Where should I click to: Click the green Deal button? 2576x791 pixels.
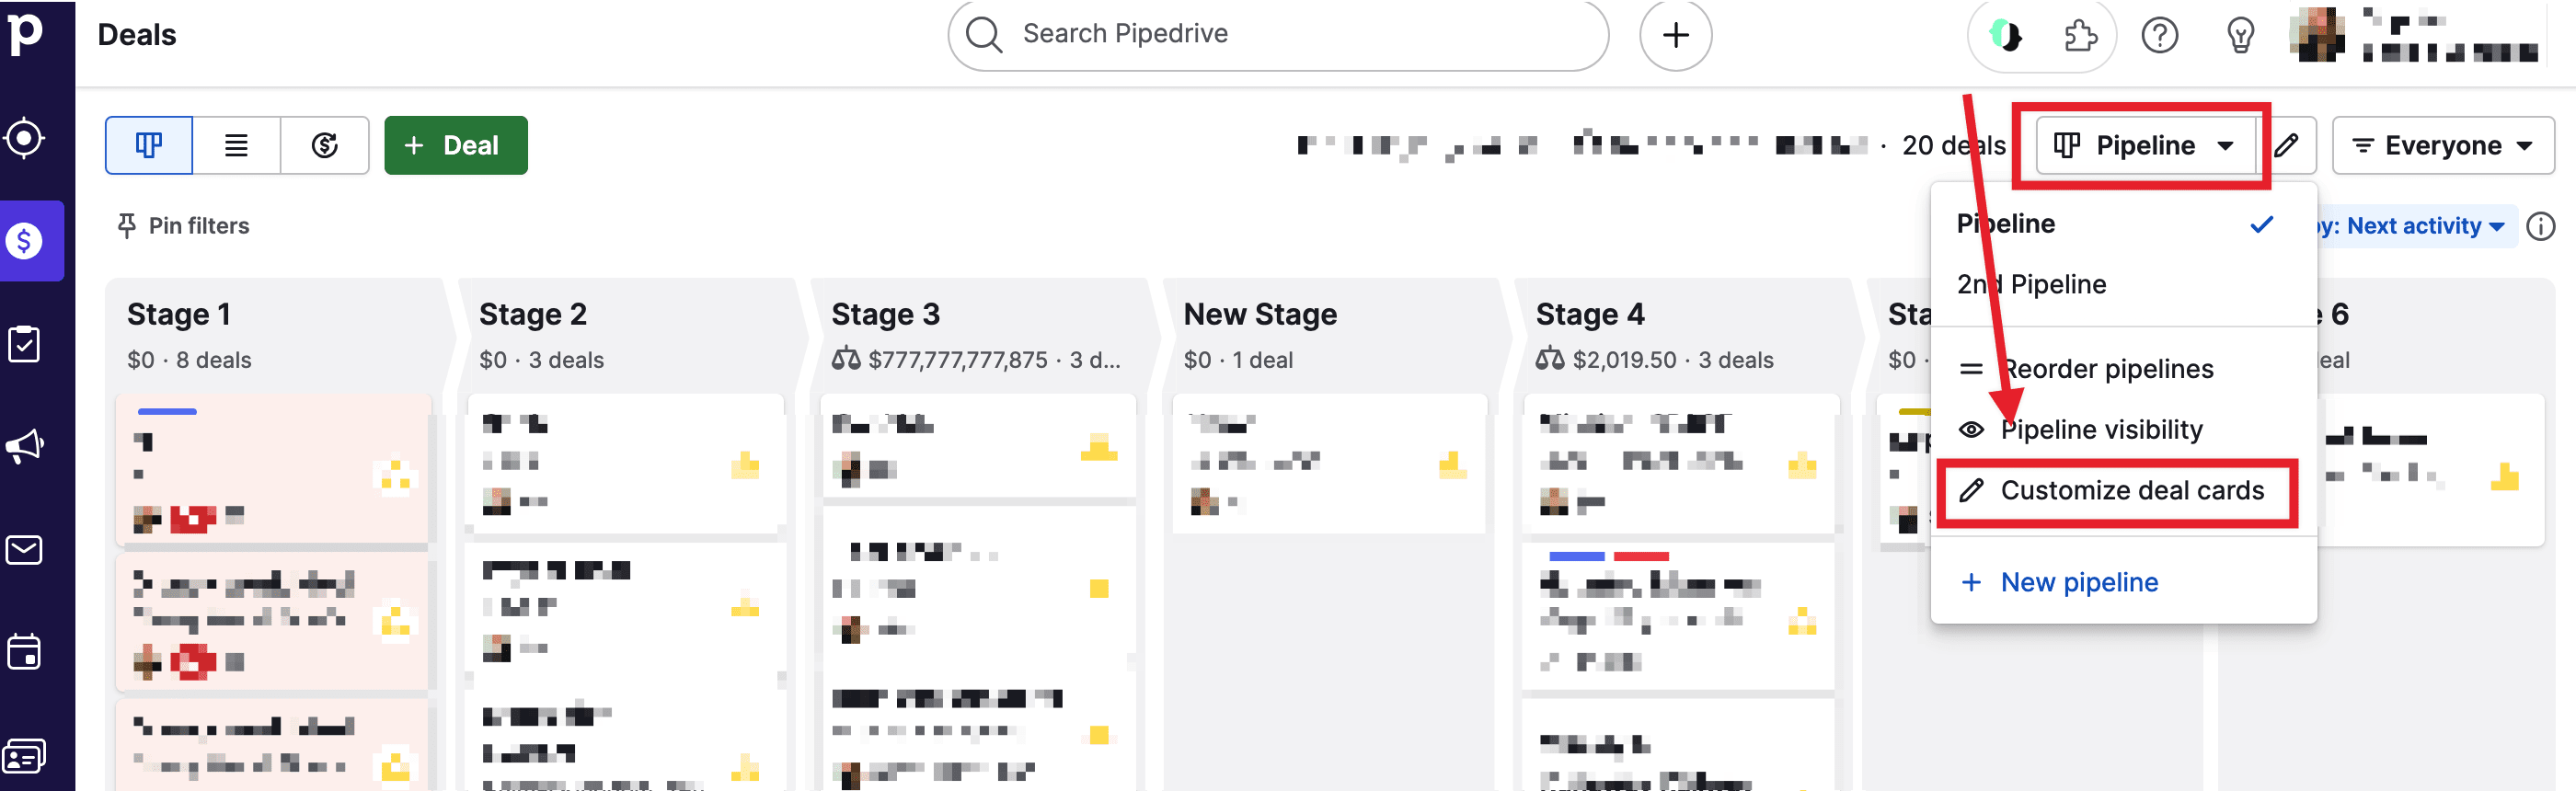tap(455, 146)
